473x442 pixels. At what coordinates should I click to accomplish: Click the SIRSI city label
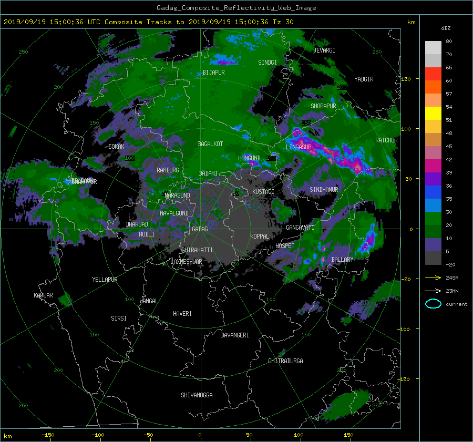[119, 318]
